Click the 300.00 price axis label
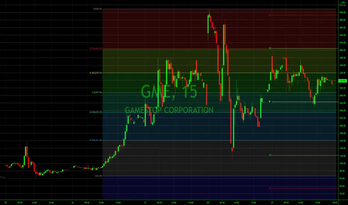This screenshot has height=205, width=348. click(x=342, y=88)
